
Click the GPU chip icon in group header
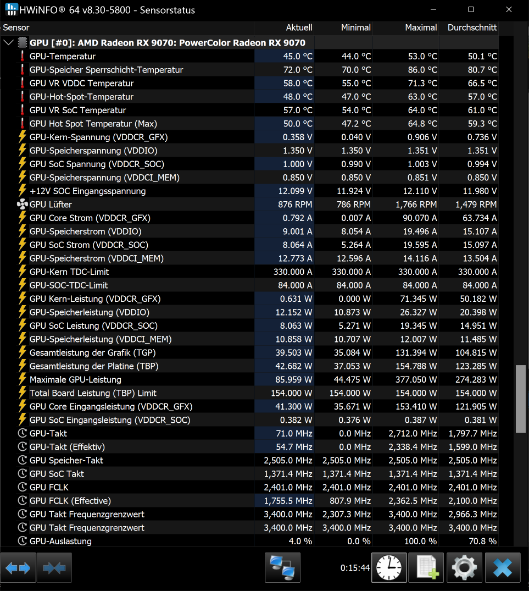[23, 42]
